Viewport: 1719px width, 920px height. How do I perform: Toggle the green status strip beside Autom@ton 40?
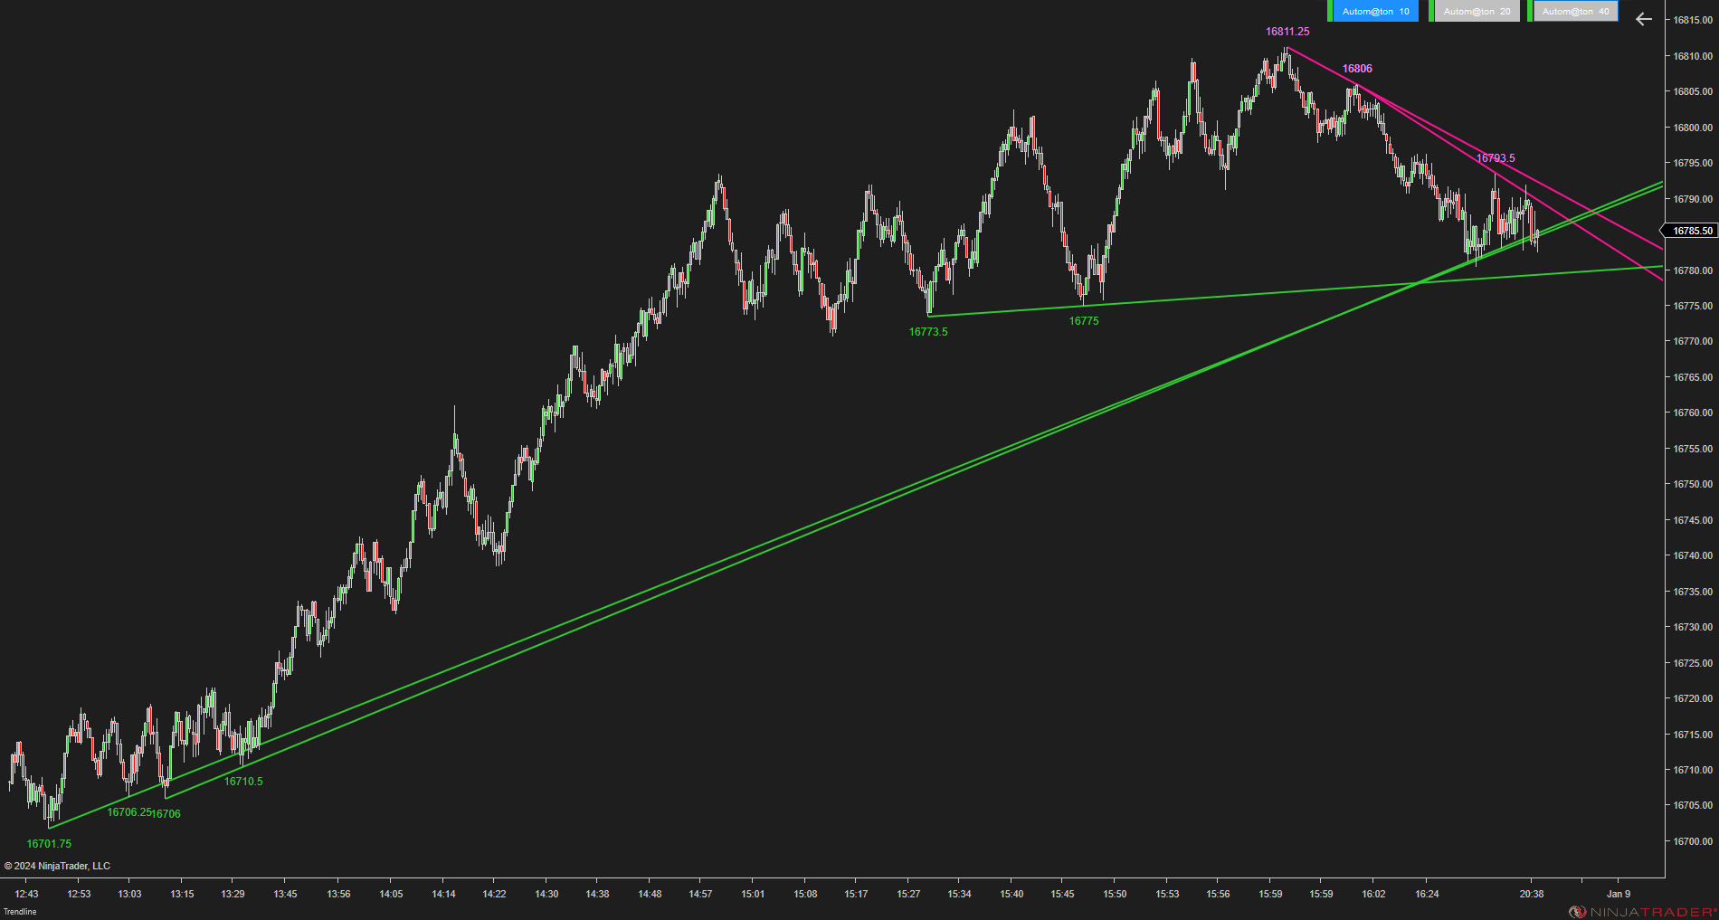pyautogui.click(x=1529, y=11)
